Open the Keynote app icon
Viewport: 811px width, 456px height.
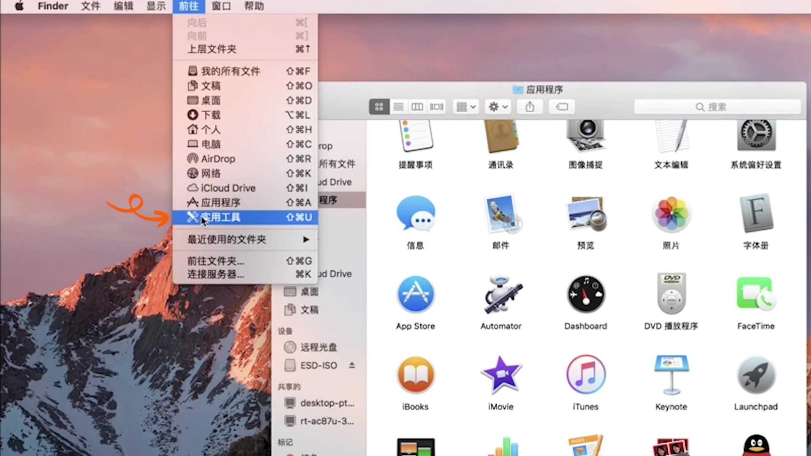pyautogui.click(x=671, y=375)
